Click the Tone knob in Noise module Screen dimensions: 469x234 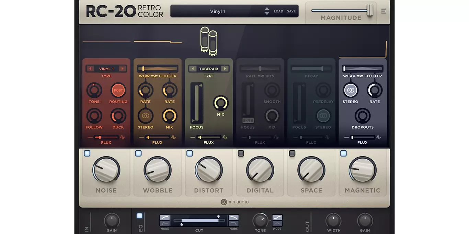point(94,90)
